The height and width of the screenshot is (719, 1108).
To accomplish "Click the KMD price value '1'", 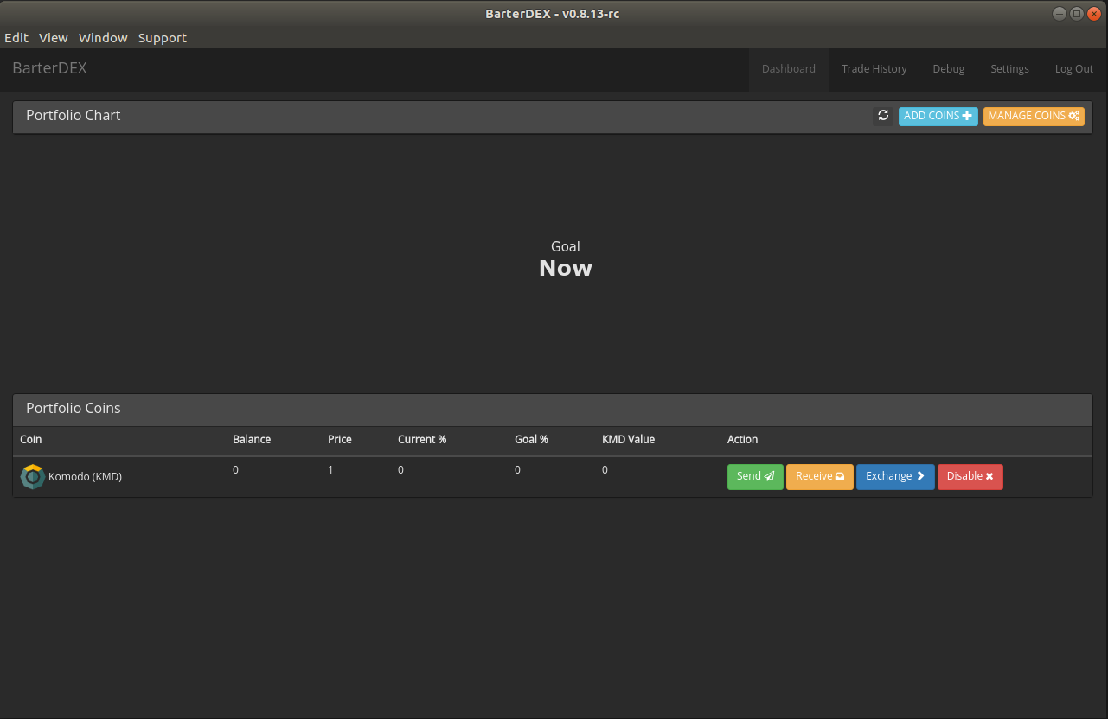I will pyautogui.click(x=330, y=470).
